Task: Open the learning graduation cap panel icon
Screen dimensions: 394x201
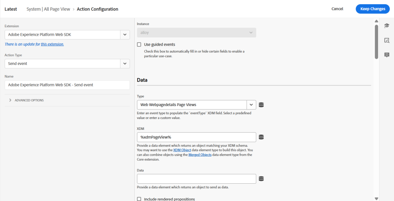Action: tap(387, 25)
